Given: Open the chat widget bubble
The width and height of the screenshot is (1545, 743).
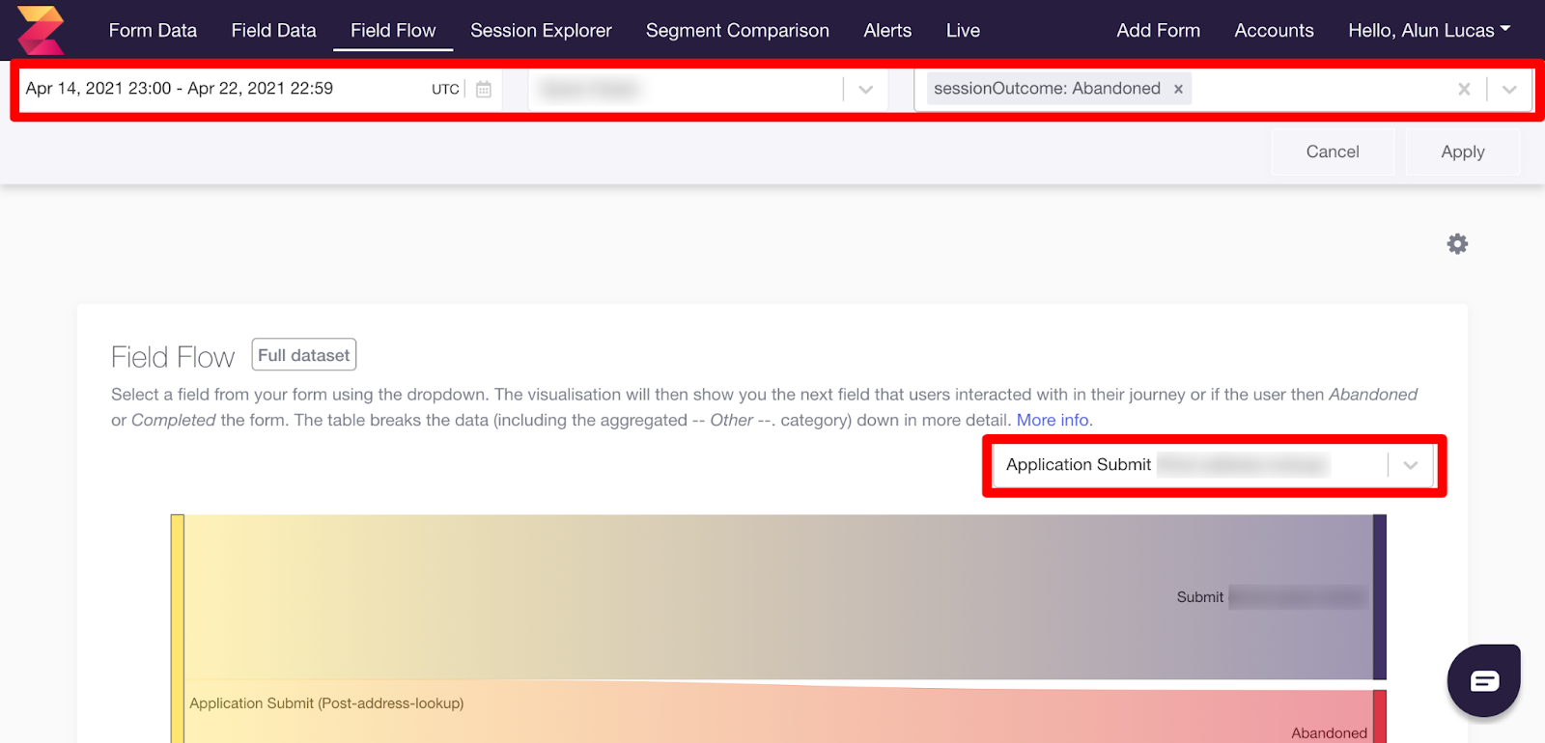Looking at the screenshot, I should tap(1484, 680).
